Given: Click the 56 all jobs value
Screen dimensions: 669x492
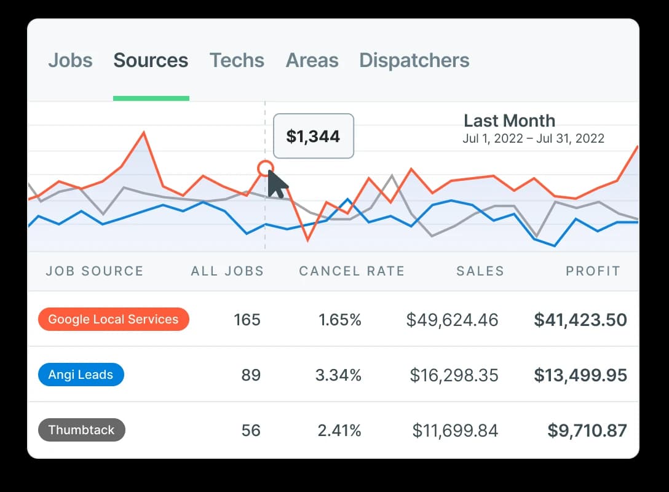Looking at the screenshot, I should 251,430.
